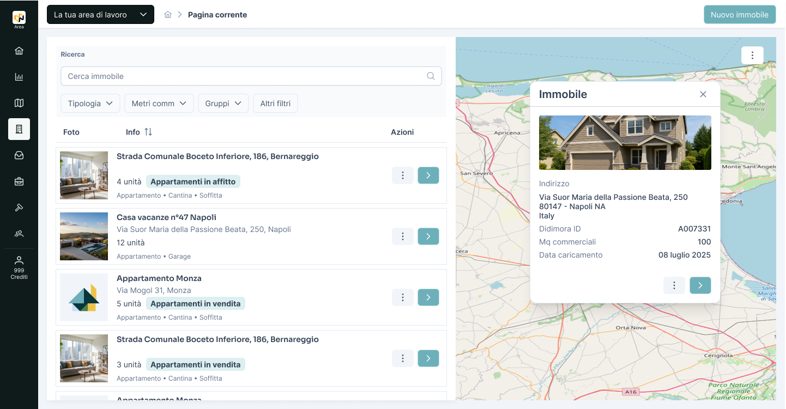The image size is (786, 409).
Task: Open the 3 unità Bernareggio property arrow
Action: click(x=428, y=358)
